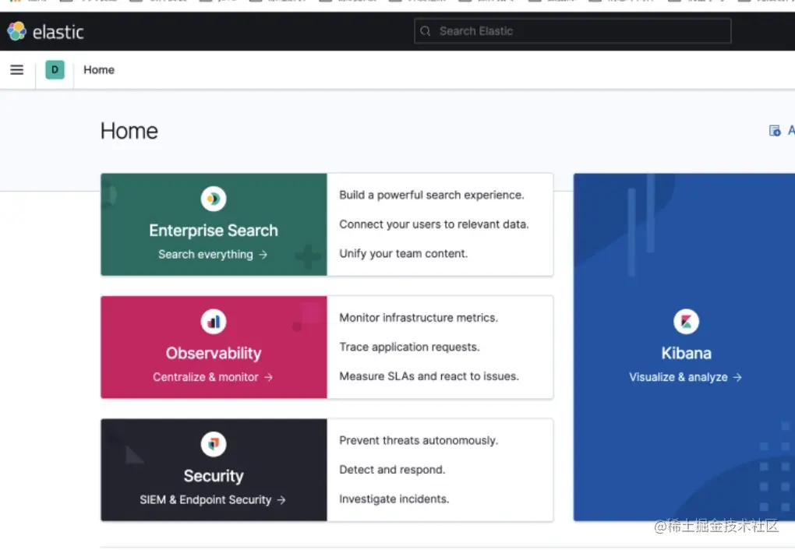Image resolution: width=795 pixels, height=550 pixels.
Task: Click 'Measure SLAs and react to issues.' text
Action: 429,376
